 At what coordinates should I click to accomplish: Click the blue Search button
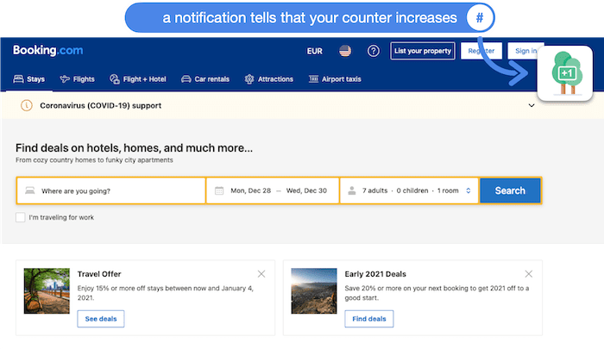click(510, 190)
